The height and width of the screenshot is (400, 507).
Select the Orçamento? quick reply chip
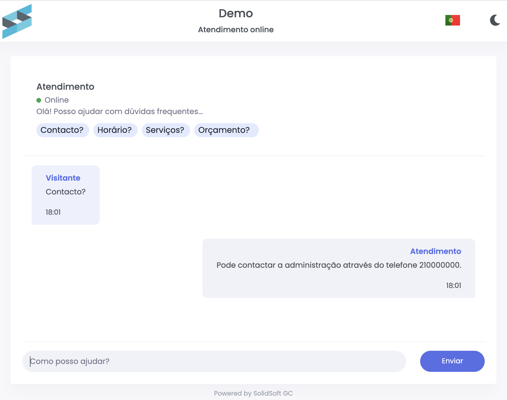tap(226, 130)
